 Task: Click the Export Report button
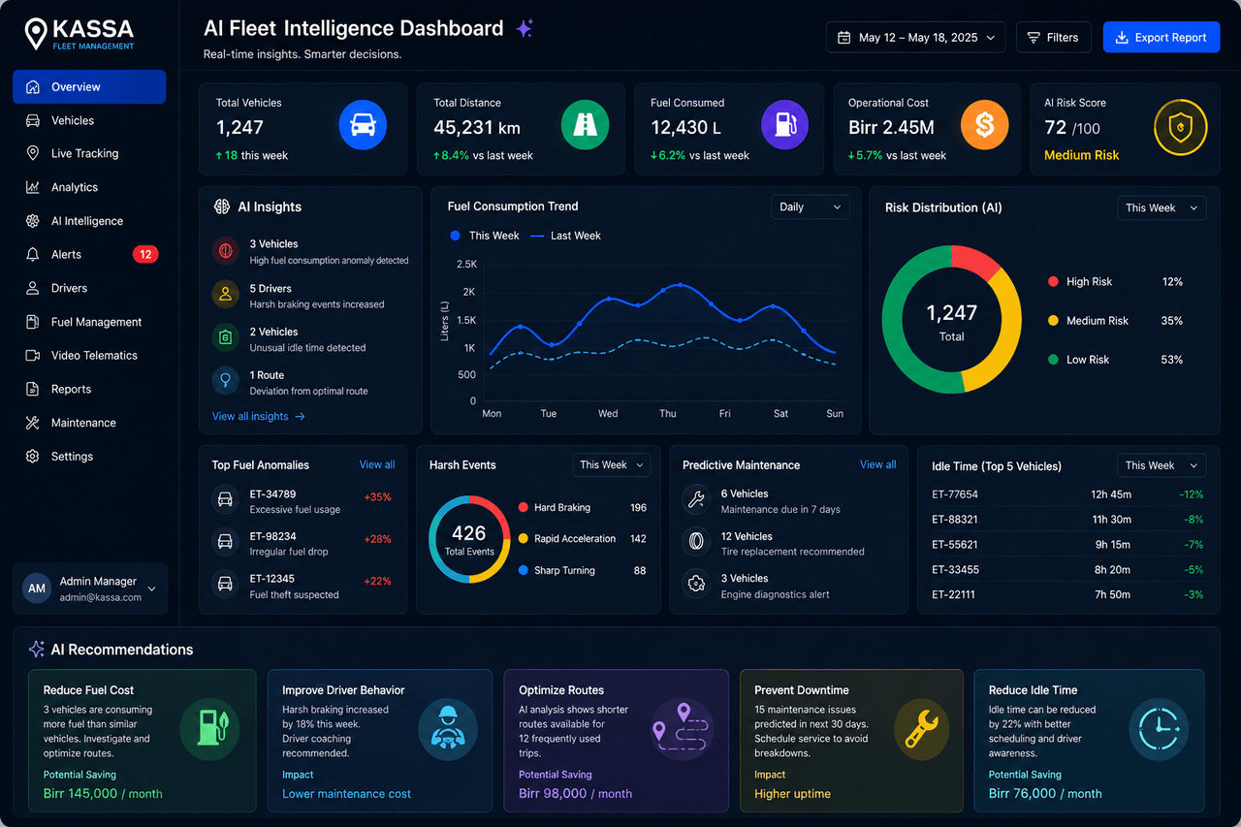1161,38
